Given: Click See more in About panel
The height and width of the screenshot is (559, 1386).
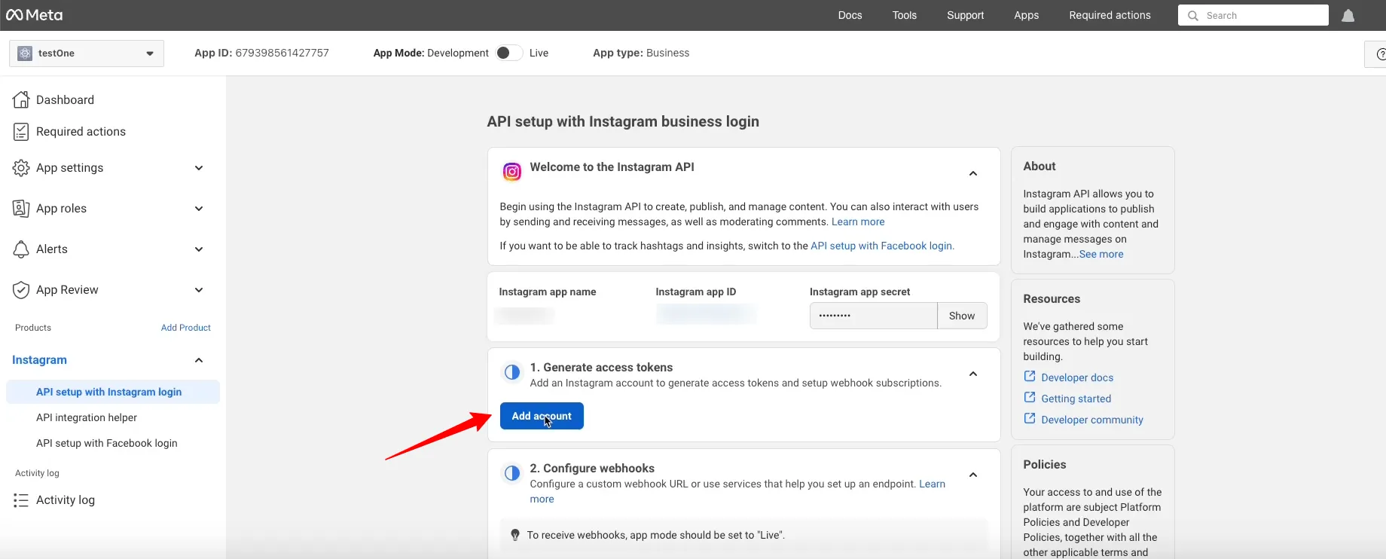Looking at the screenshot, I should click(x=1101, y=254).
